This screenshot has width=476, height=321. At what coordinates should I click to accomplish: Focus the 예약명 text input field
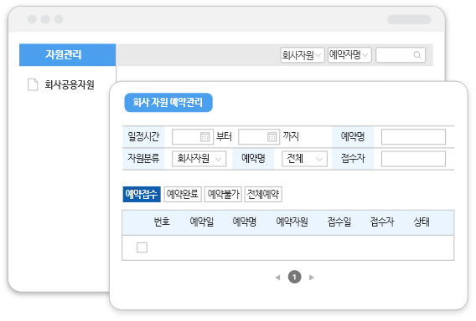pos(413,137)
